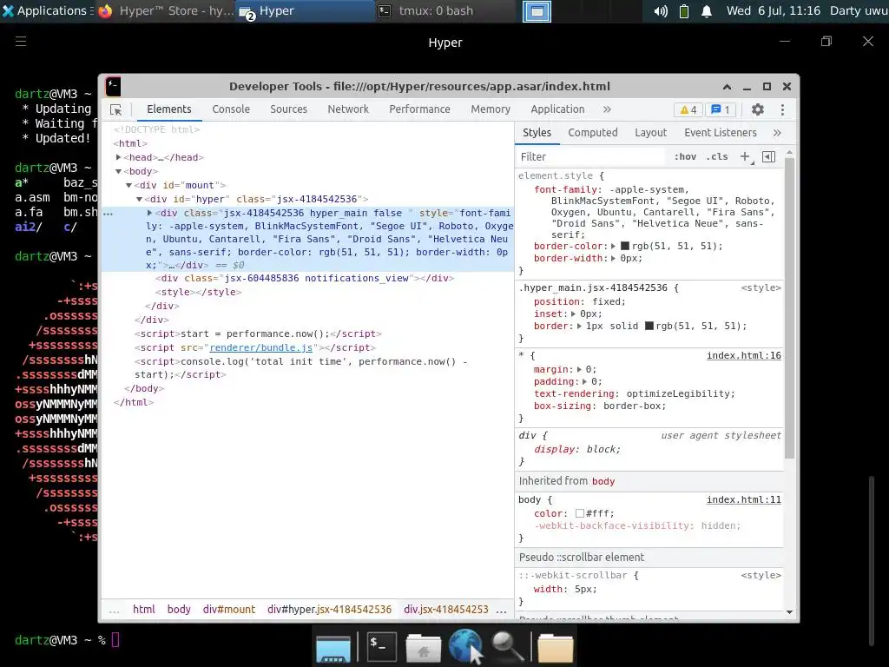Open renderer/bundle.js script link
The height and width of the screenshot is (667, 889).
[260, 347]
